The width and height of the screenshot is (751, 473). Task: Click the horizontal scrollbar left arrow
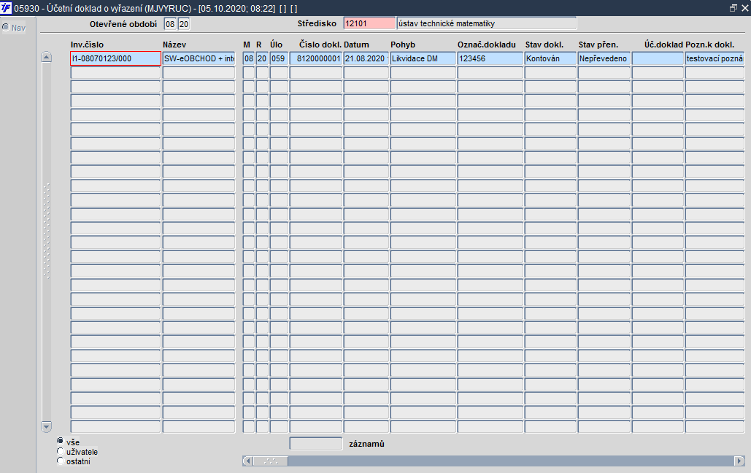pos(247,461)
